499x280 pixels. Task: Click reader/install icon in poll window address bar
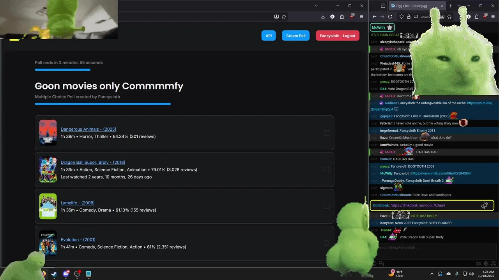coord(276,17)
